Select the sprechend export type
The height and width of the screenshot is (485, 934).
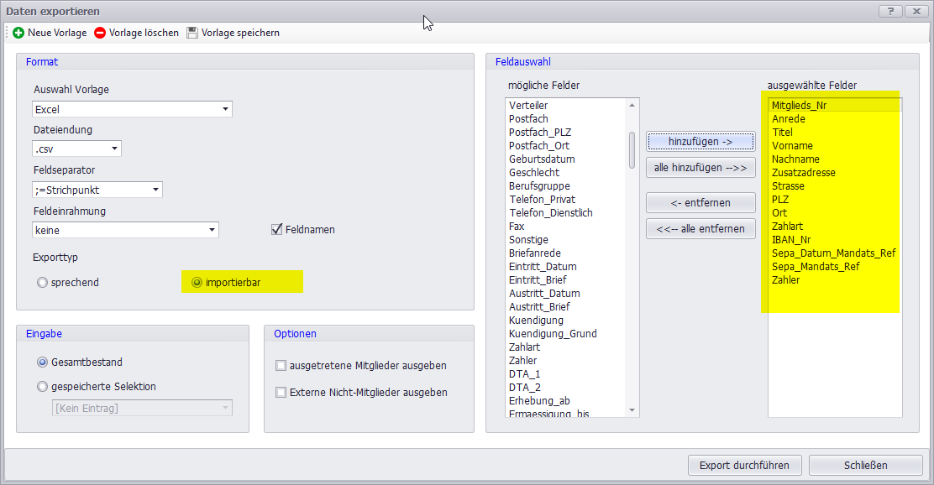pos(42,283)
